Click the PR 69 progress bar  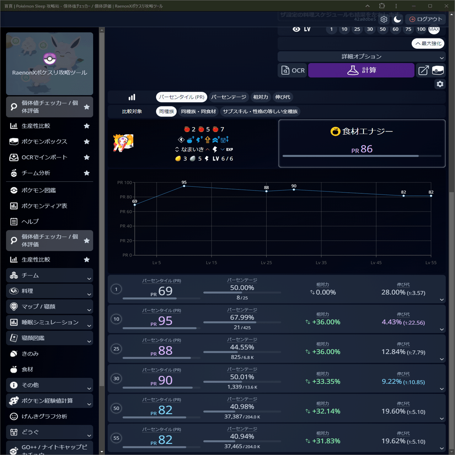click(161, 299)
